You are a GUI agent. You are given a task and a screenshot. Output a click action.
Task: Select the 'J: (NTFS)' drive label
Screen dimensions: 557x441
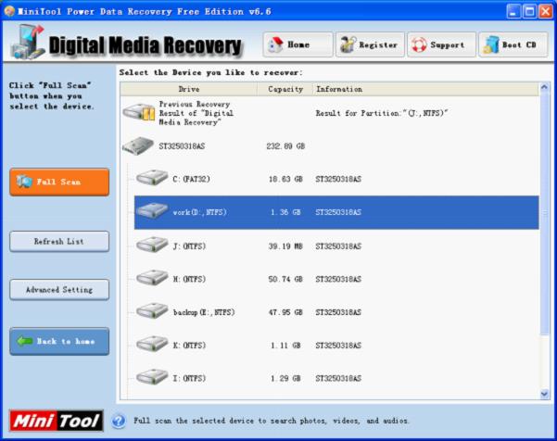[189, 246]
